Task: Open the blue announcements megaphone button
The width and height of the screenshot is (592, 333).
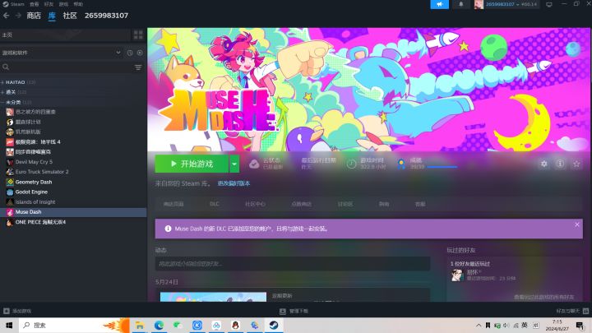Action: (439, 4)
